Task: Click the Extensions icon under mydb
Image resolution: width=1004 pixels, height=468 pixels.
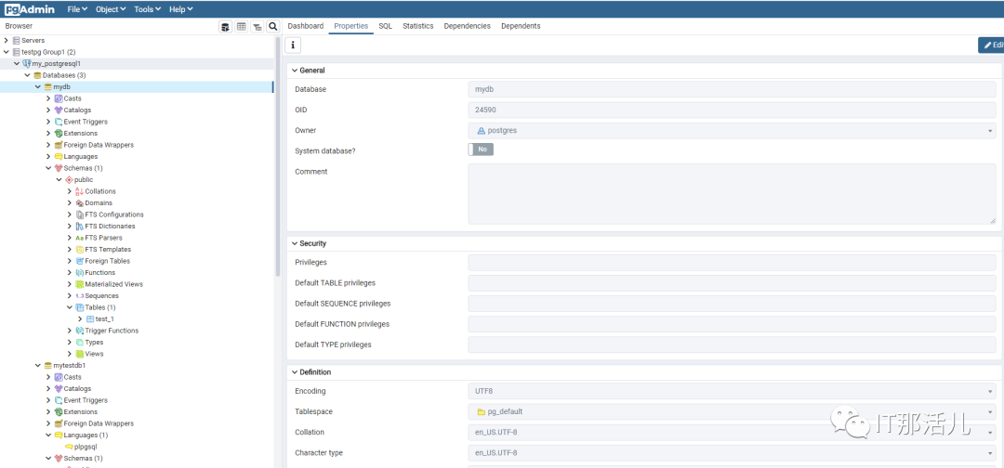Action: [59, 134]
